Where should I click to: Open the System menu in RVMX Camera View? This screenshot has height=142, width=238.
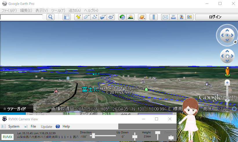click(x=14, y=126)
